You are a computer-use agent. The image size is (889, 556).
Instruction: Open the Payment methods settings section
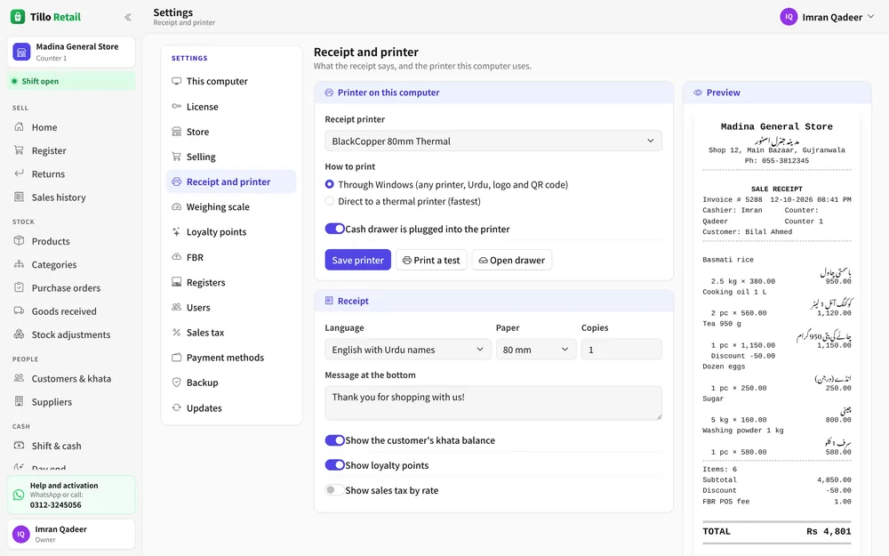click(x=231, y=358)
